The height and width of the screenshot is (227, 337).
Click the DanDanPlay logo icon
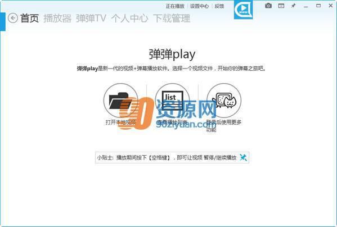click(x=243, y=10)
